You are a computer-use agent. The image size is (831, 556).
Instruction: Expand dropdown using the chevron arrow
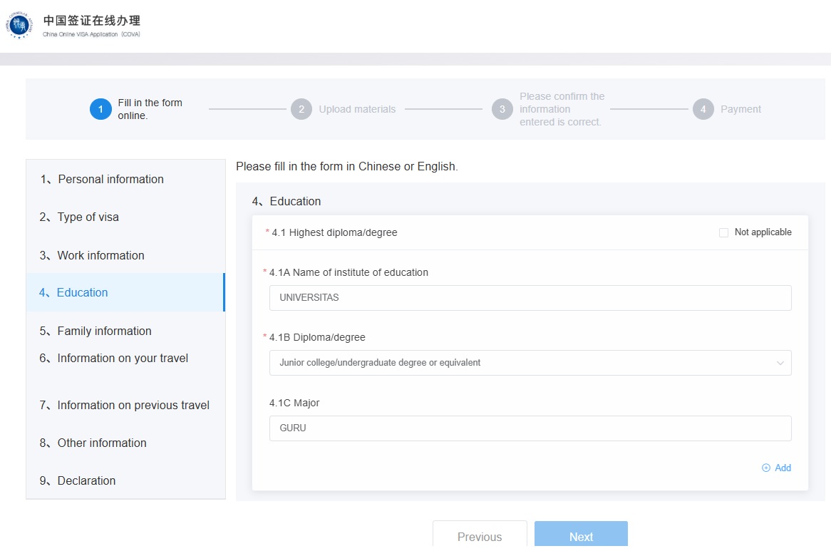tap(780, 363)
